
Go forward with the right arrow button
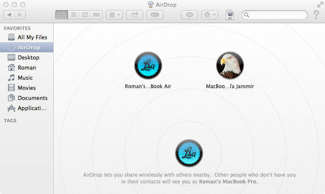[x=20, y=15]
